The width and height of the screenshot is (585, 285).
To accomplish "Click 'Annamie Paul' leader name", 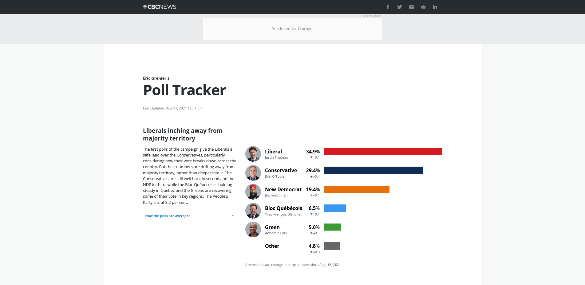I will (x=276, y=233).
